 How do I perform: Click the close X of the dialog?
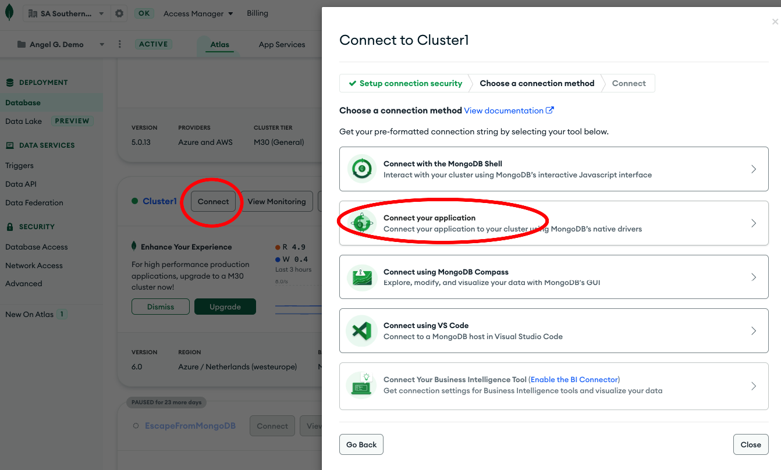(775, 22)
